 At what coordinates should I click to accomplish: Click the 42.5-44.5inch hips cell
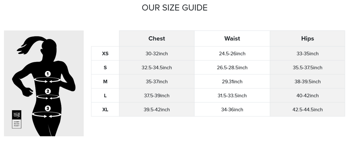[x=307, y=110]
